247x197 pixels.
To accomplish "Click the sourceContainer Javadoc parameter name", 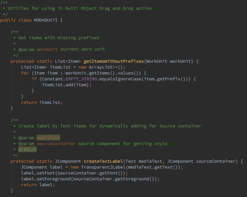I will [56, 144].
